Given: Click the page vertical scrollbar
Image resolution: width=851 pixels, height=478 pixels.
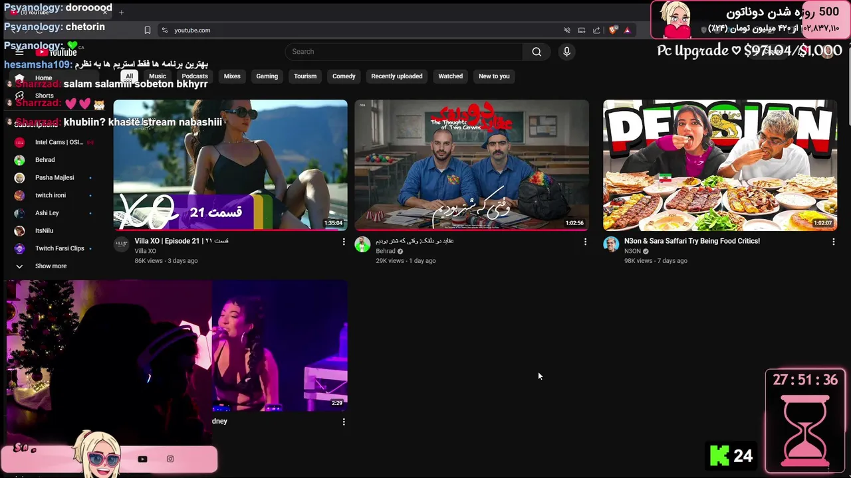Looking at the screenshot, I should tap(848, 83).
